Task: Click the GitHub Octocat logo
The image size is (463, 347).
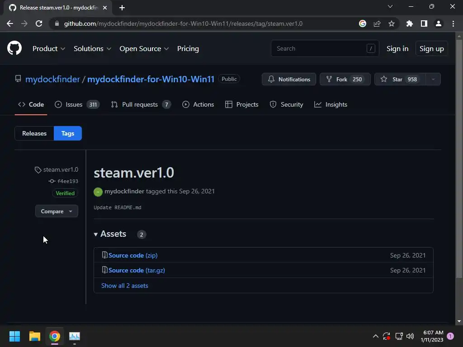Action: tap(14, 48)
